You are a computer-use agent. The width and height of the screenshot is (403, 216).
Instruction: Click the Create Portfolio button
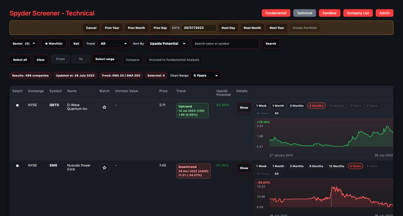[305, 28]
